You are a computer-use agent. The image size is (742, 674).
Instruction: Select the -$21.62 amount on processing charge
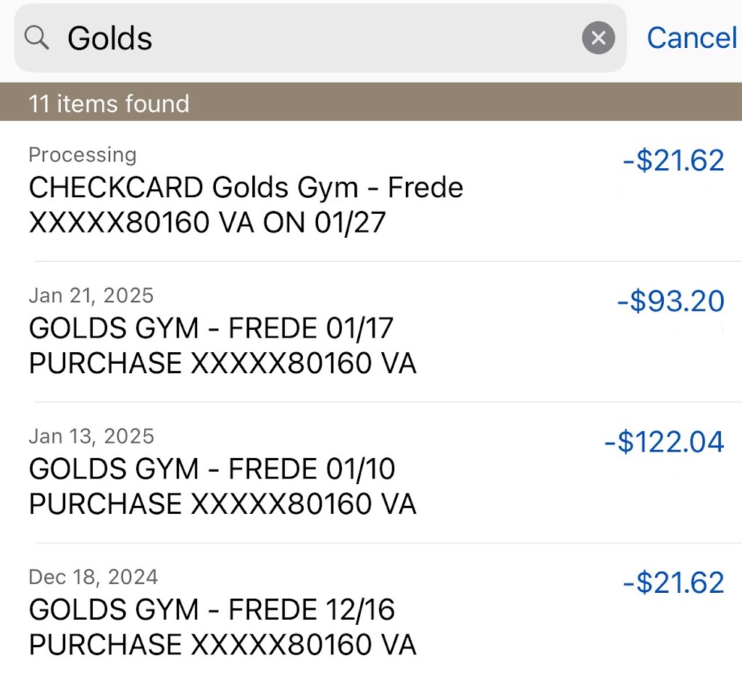coord(673,160)
